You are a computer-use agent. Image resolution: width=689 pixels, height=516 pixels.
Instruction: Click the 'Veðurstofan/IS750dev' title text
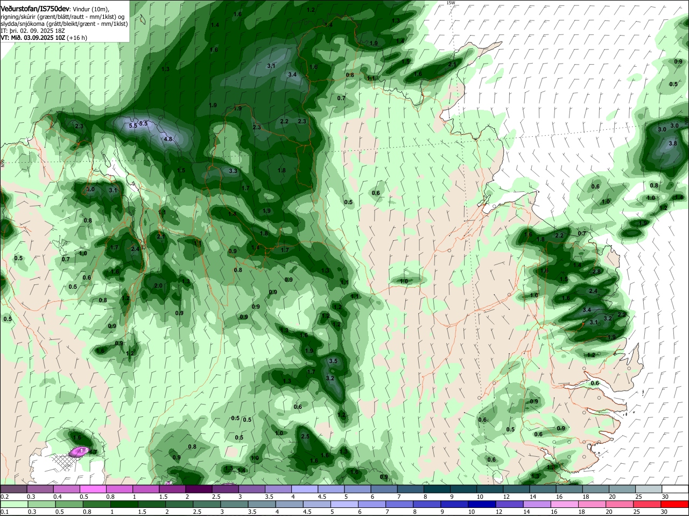(35, 9)
